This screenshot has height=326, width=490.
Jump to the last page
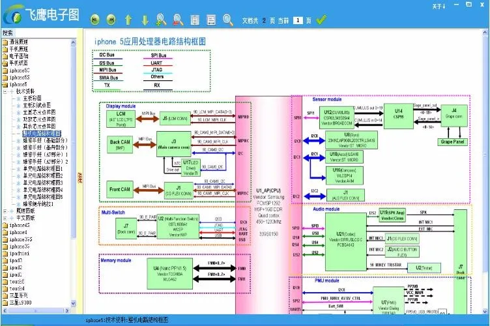coord(111,20)
